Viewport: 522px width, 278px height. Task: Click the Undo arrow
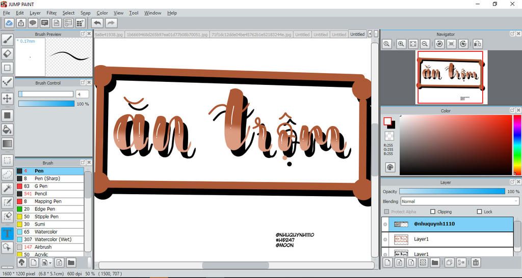click(97, 23)
